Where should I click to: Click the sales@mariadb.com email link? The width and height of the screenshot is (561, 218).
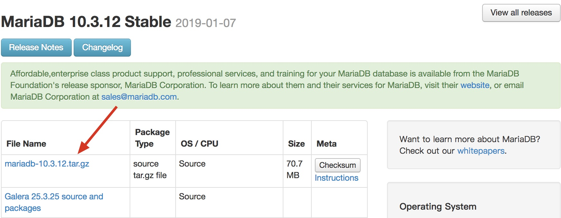139,97
